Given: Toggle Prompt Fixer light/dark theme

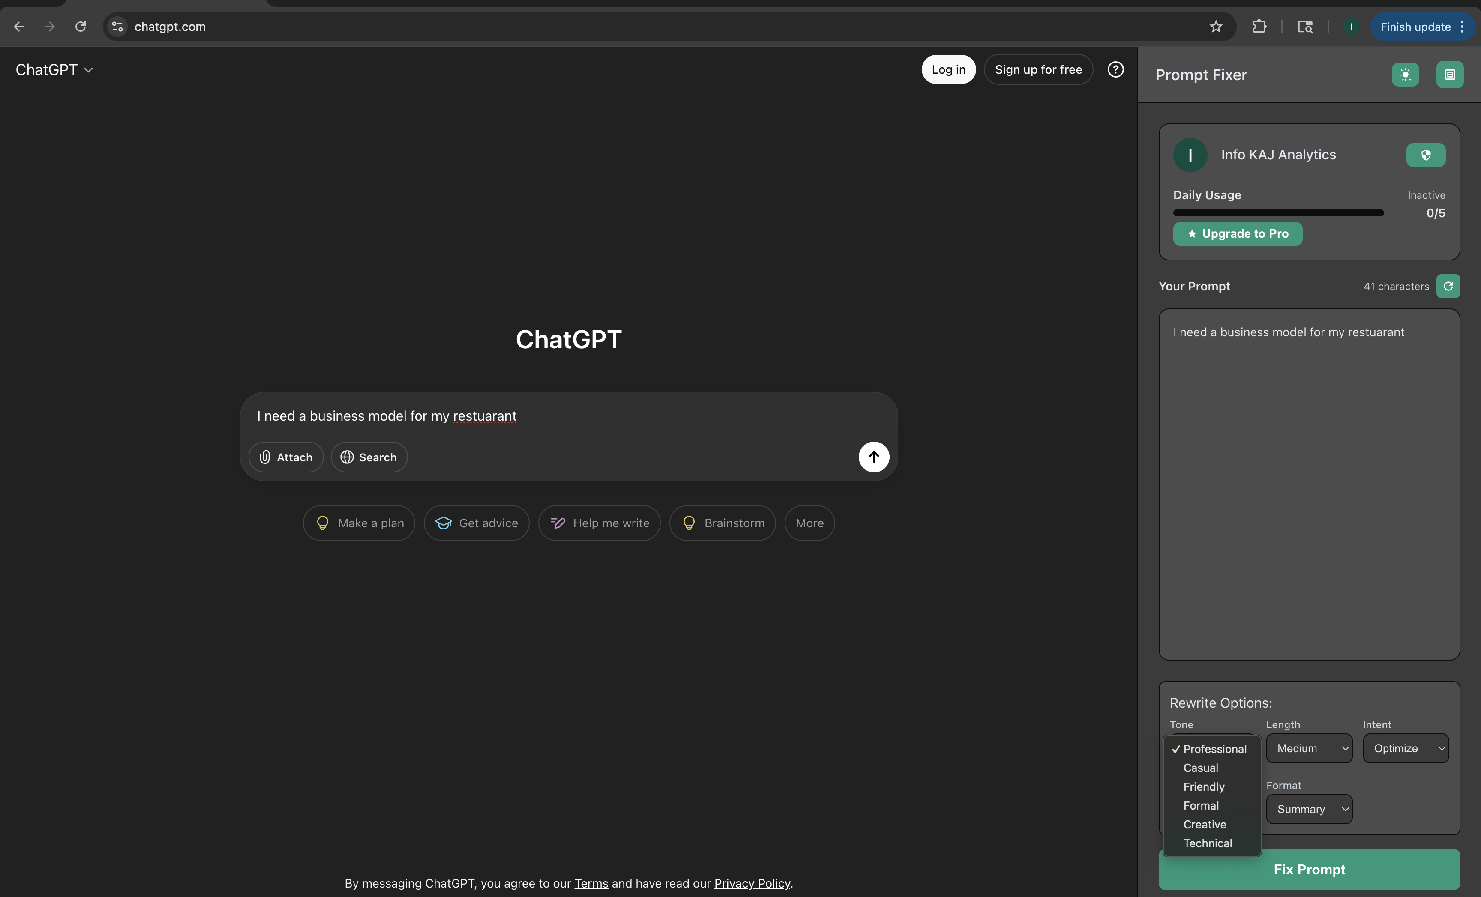Looking at the screenshot, I should pyautogui.click(x=1405, y=75).
